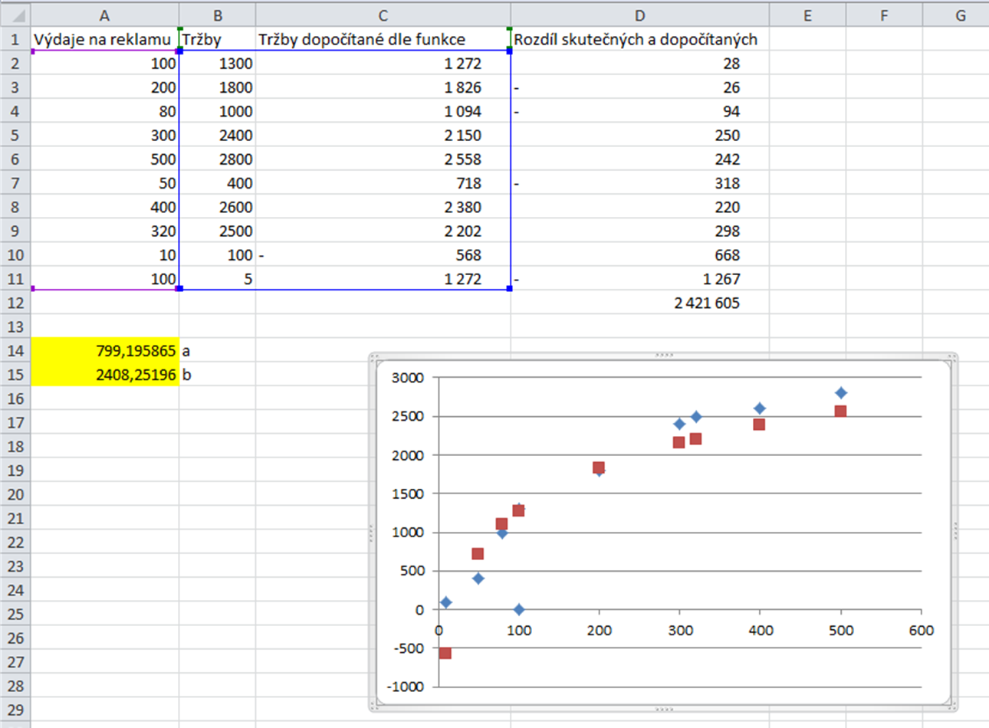Click blue diamond data point at x=500
This screenshot has width=989, height=728.
pos(841,393)
